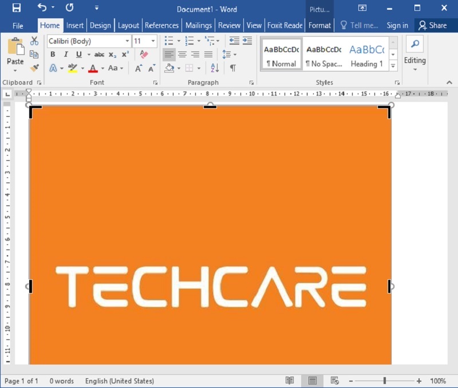The width and height of the screenshot is (458, 388).
Task: Click the Cut scissors icon
Action: 34,41
